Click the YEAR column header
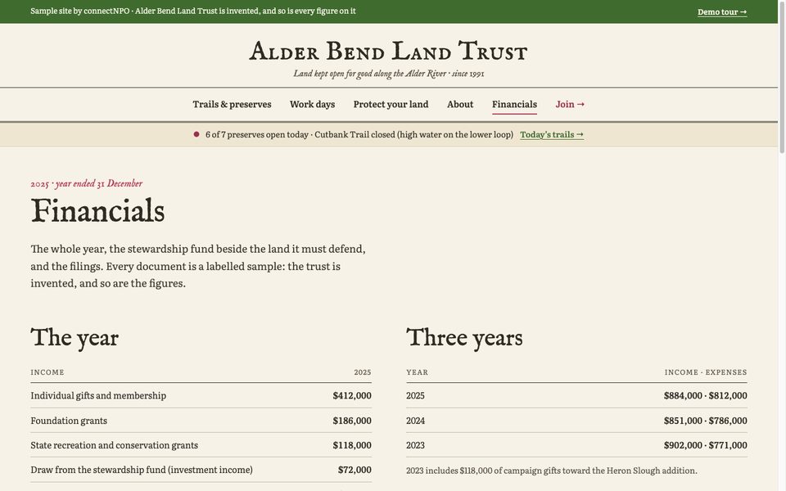Viewport: 786px width, 491px height. [x=417, y=372]
